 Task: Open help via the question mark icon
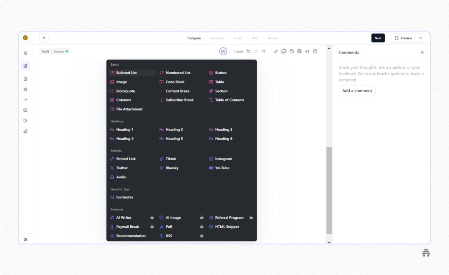(x=315, y=51)
